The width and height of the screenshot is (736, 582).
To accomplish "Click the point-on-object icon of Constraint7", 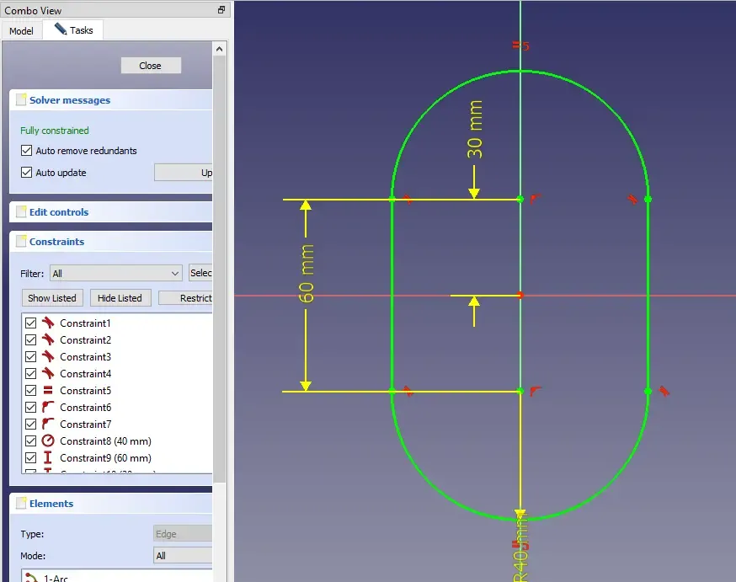I will [x=48, y=424].
